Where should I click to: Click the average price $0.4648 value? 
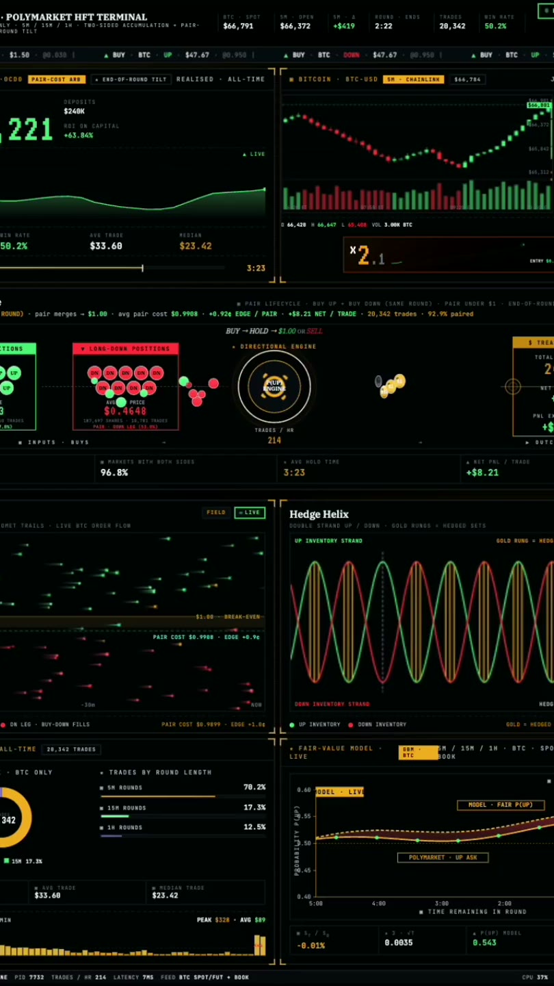point(125,411)
